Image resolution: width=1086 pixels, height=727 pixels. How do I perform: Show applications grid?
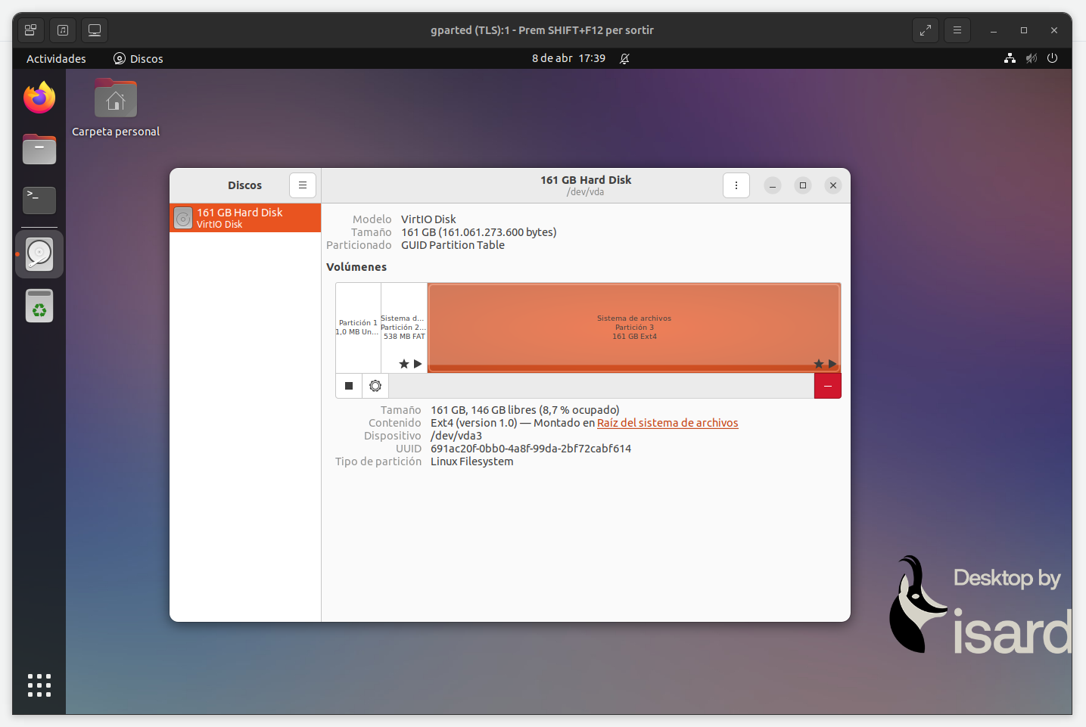point(39,685)
